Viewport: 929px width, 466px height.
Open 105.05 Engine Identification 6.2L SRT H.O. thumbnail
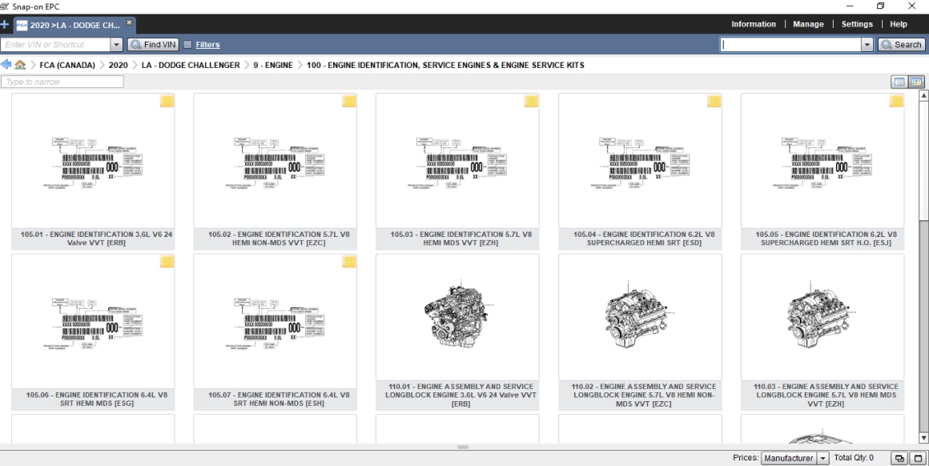[x=822, y=161]
